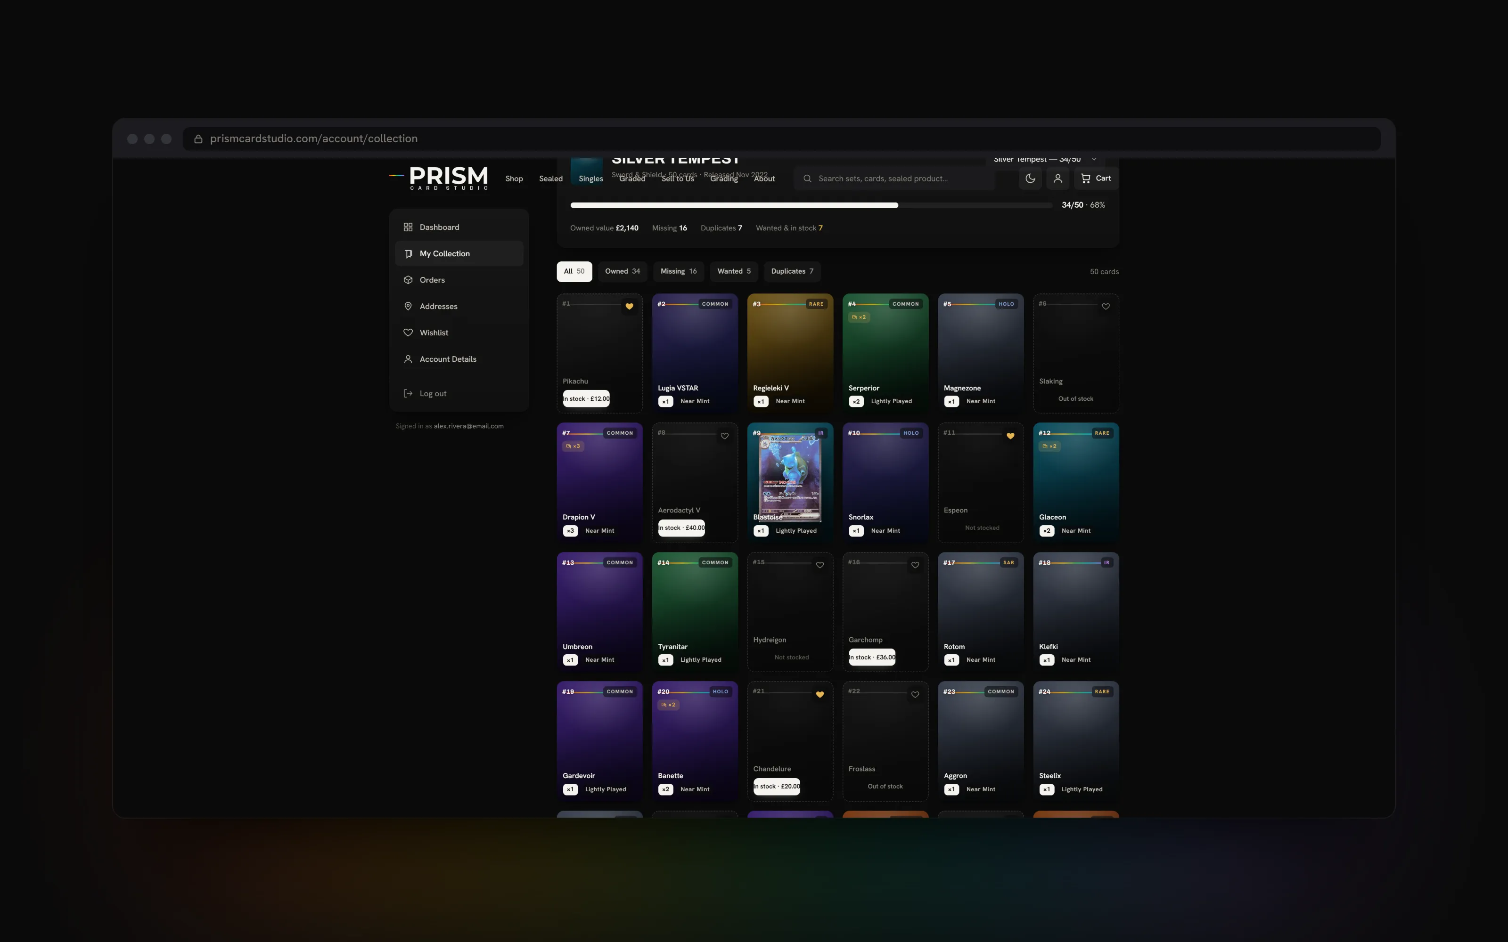Click the Wishlist heart icon in sidebar
The image size is (1508, 942).
click(x=408, y=333)
